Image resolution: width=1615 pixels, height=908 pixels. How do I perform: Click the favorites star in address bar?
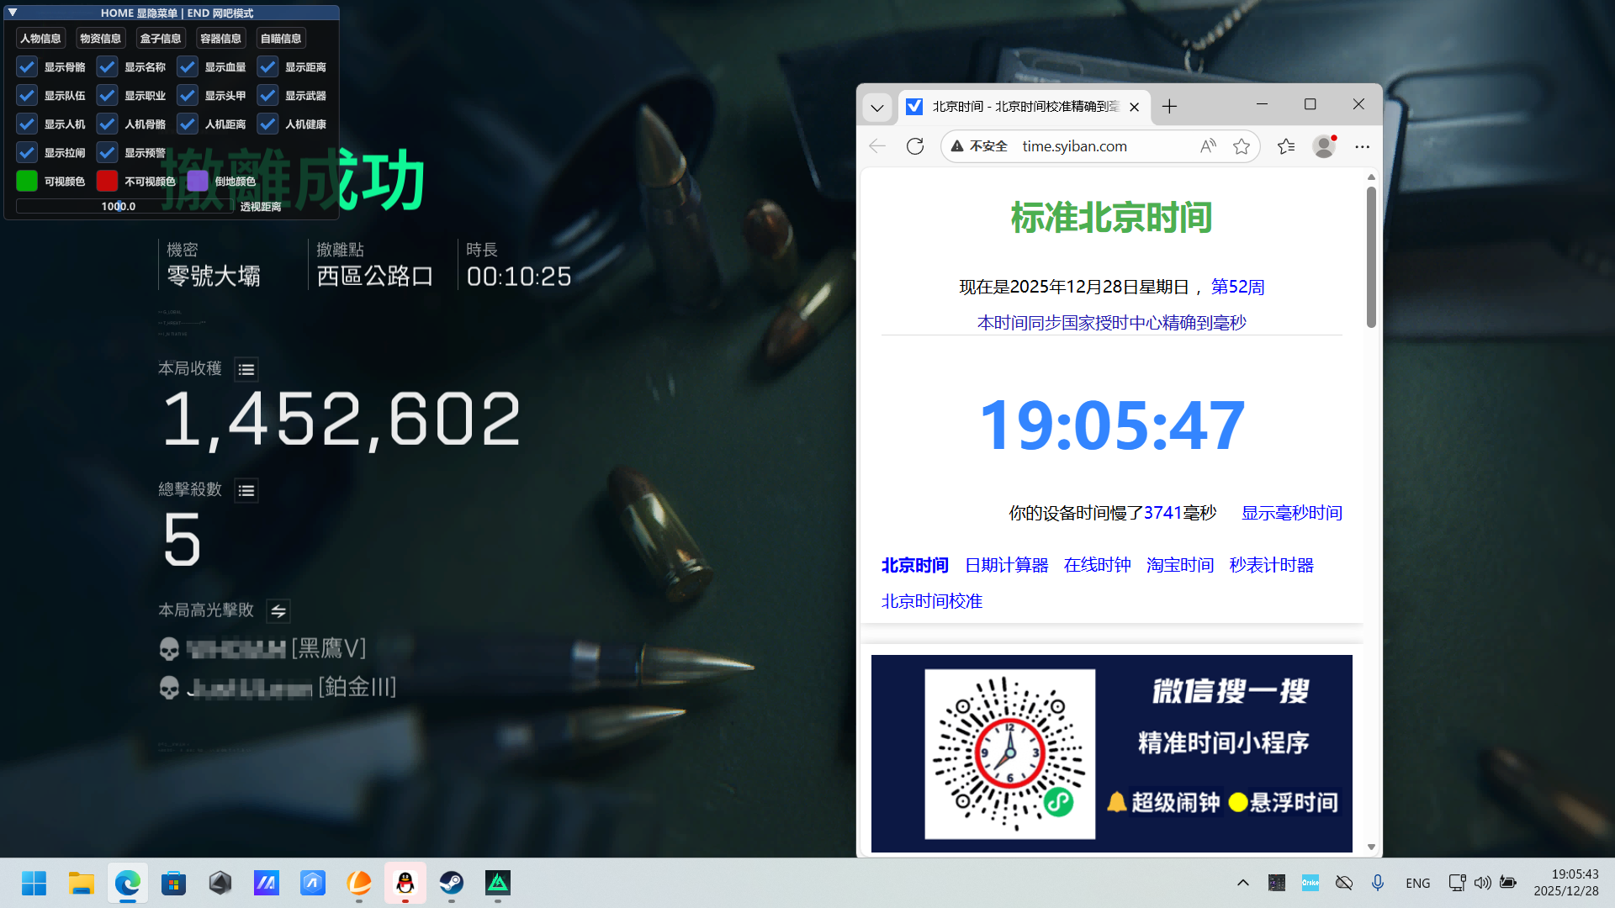pos(1242,145)
